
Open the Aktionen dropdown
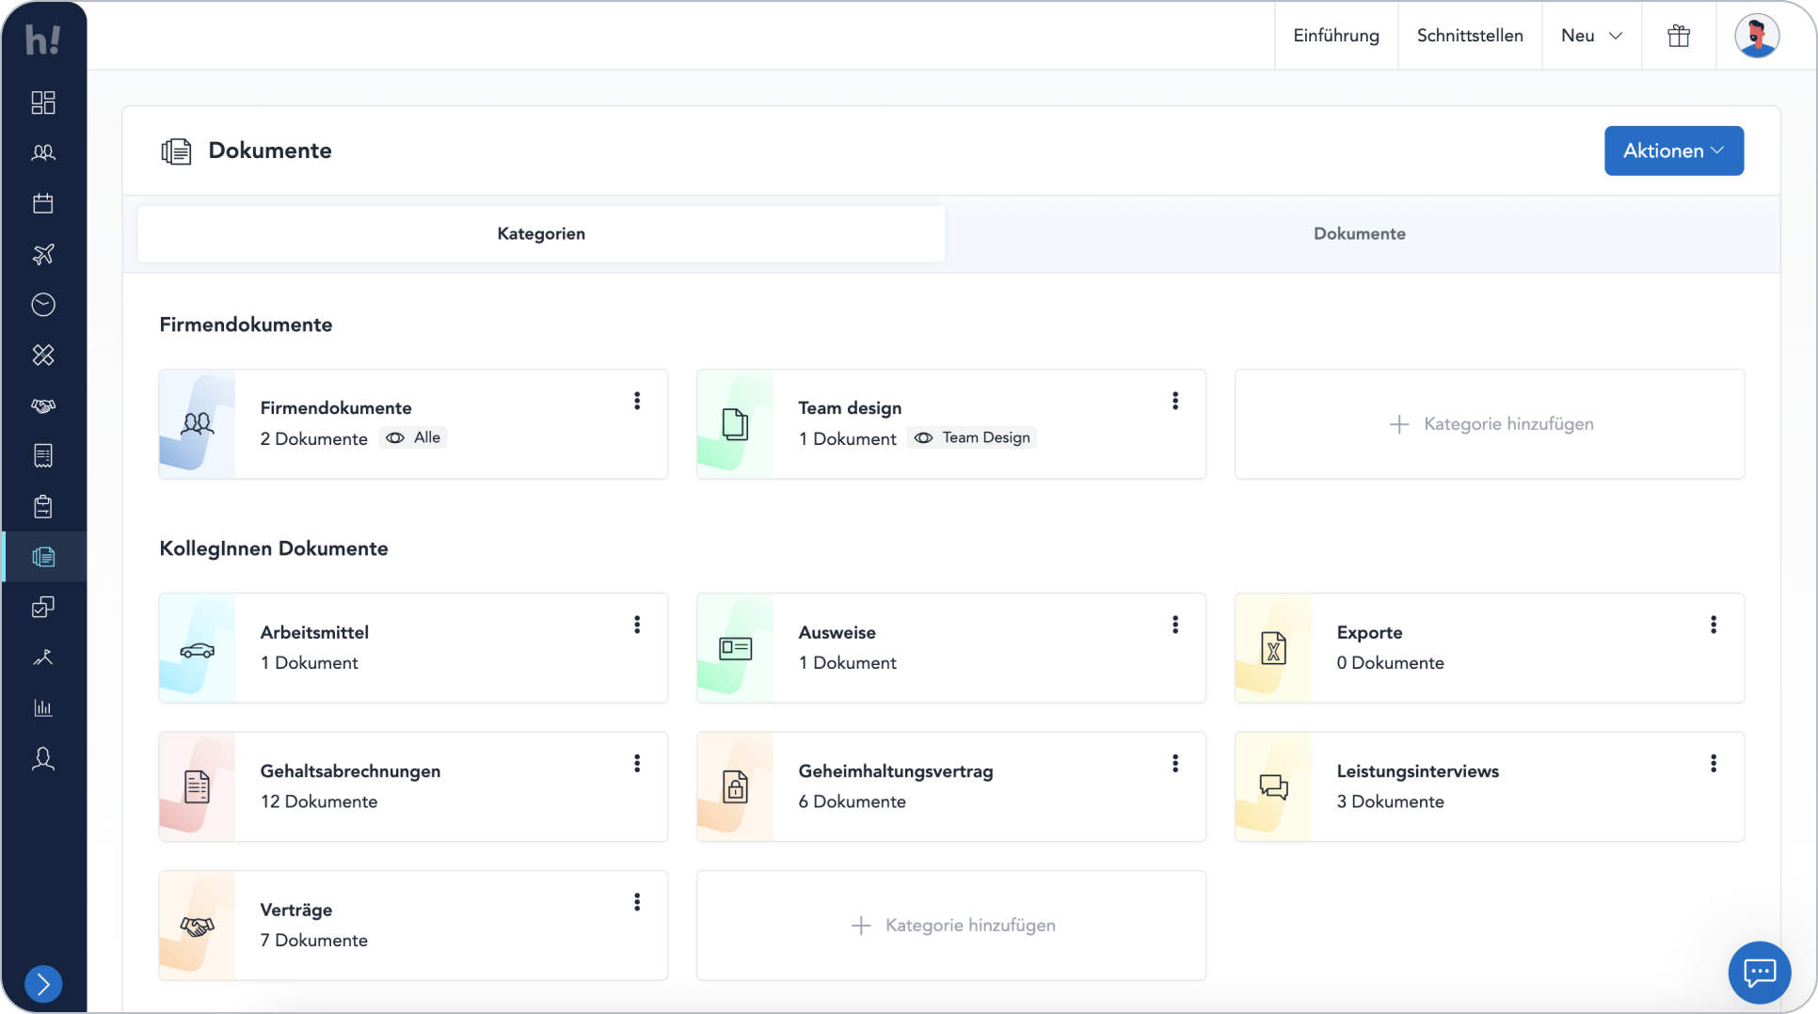[1673, 151]
